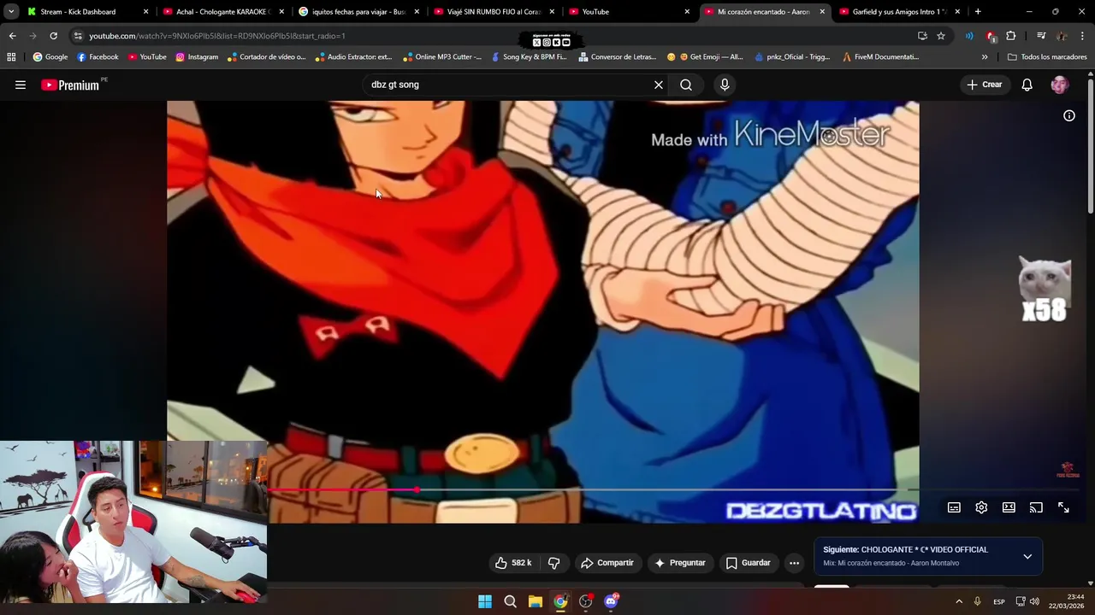
Task: Clear the search box text
Action: click(659, 85)
